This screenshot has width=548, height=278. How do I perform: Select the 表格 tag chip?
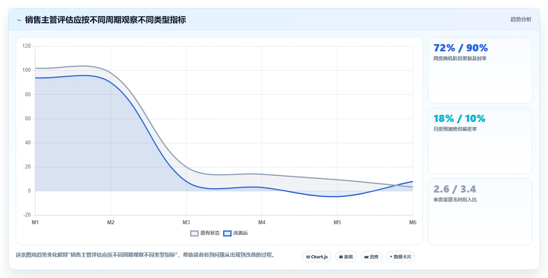tap(346, 257)
